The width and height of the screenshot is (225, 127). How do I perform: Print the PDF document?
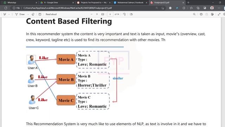tap(201, 14)
